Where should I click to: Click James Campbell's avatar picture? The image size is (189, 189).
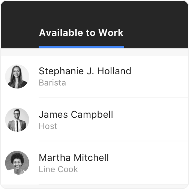(17, 120)
